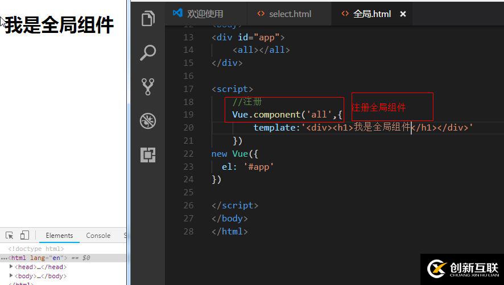Viewport: 504px width, 285px height.
Task: Click the ellipsis beside the html node
Action: click(3, 258)
